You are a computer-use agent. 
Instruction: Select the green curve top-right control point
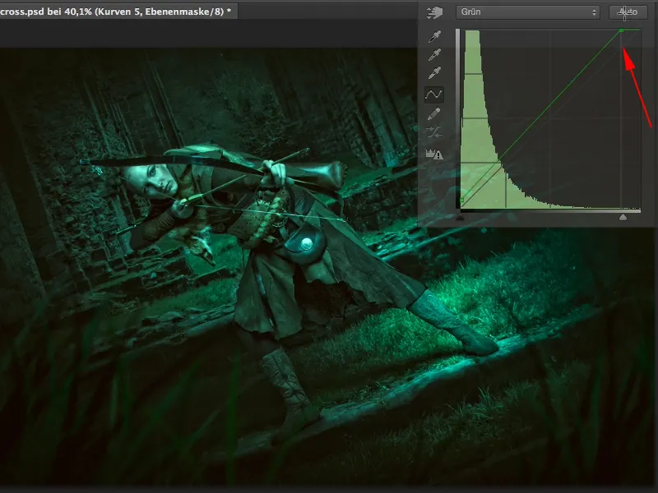point(622,30)
